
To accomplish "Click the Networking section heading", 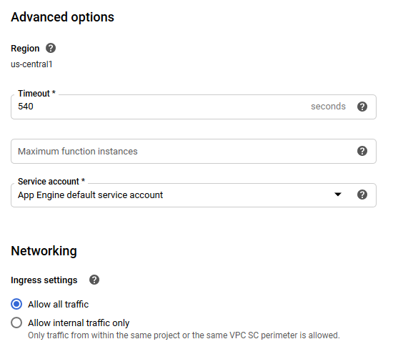I will 44,251.
